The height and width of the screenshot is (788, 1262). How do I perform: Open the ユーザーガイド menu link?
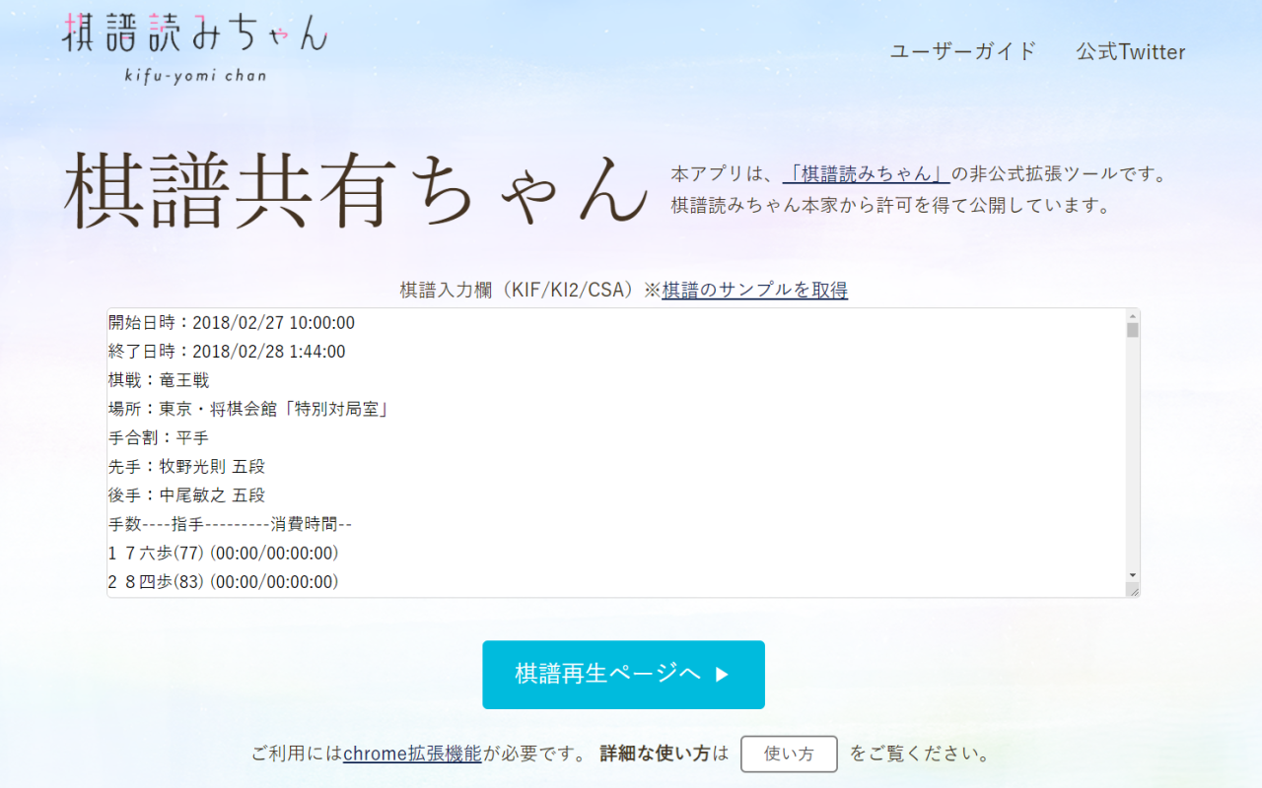[963, 51]
